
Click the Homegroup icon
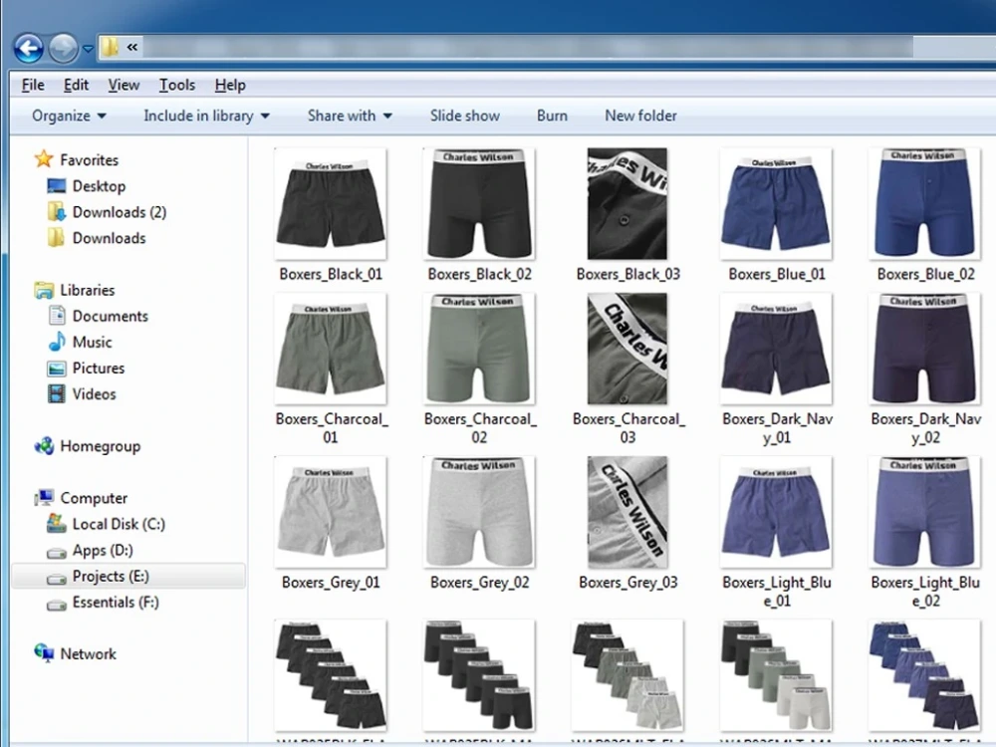pyautogui.click(x=44, y=446)
